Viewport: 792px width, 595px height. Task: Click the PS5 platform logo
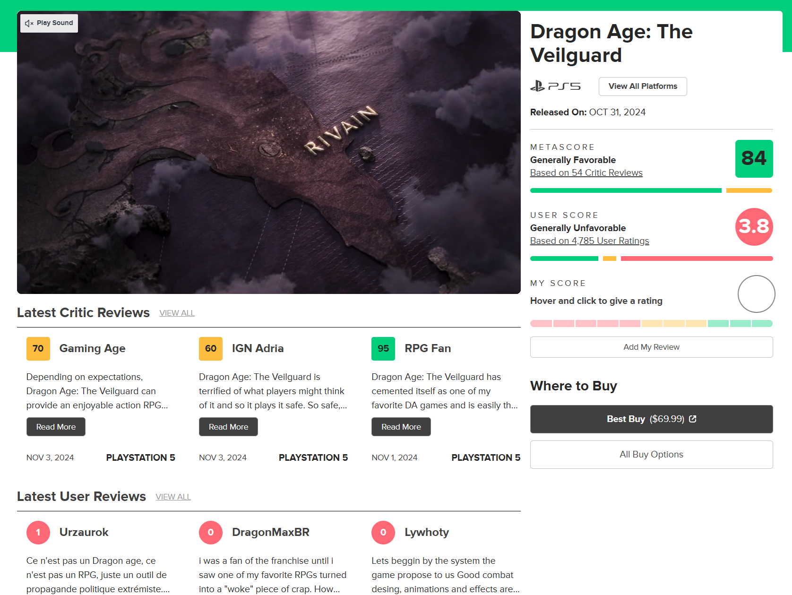click(x=555, y=86)
